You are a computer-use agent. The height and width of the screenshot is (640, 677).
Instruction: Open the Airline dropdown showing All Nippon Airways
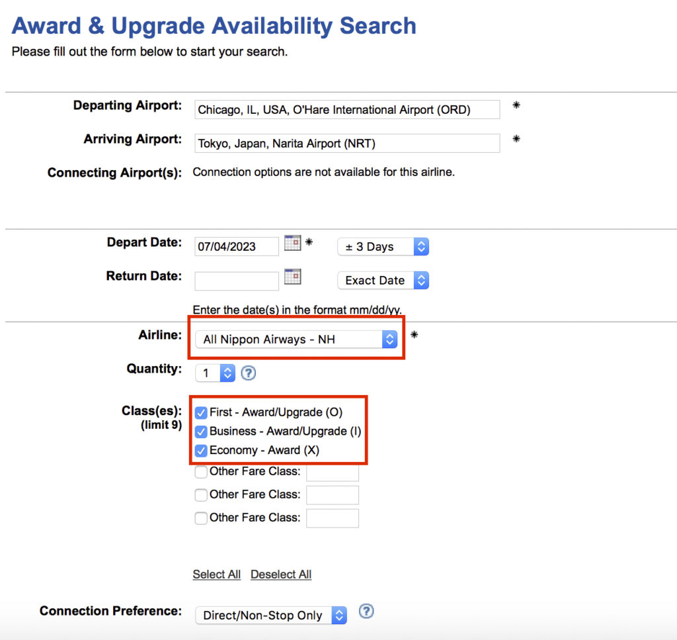pos(296,340)
